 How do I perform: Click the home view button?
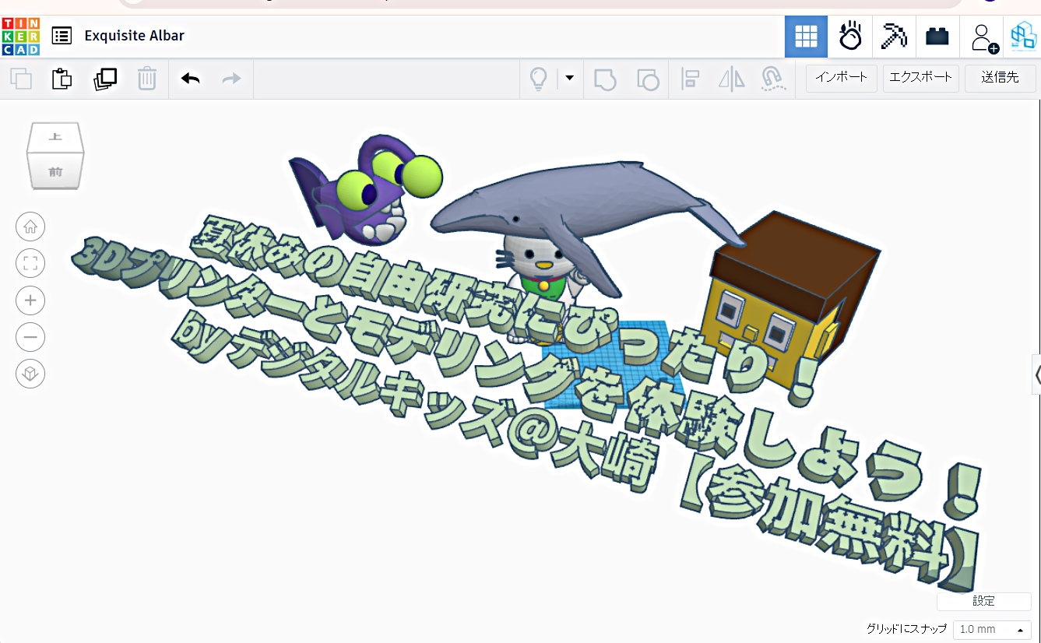pos(30,227)
